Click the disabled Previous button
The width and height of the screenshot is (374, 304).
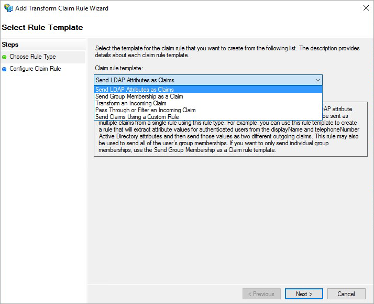pos(261,294)
